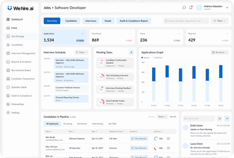The height and width of the screenshot is (158, 234).
Task: Toggle eye icon for Software Engineer row
Action: click(168, 138)
